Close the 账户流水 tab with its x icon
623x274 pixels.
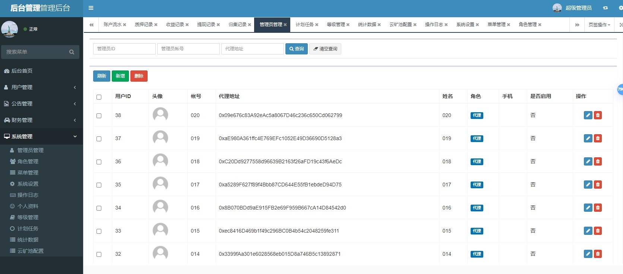pyautogui.click(x=124, y=25)
